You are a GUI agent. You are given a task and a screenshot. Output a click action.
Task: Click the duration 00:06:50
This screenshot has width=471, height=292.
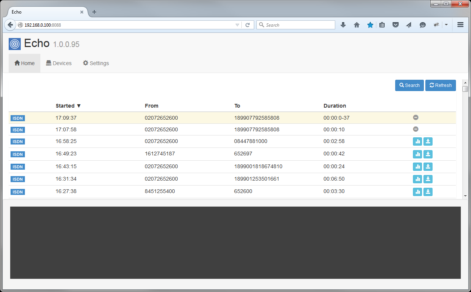tap(334, 179)
